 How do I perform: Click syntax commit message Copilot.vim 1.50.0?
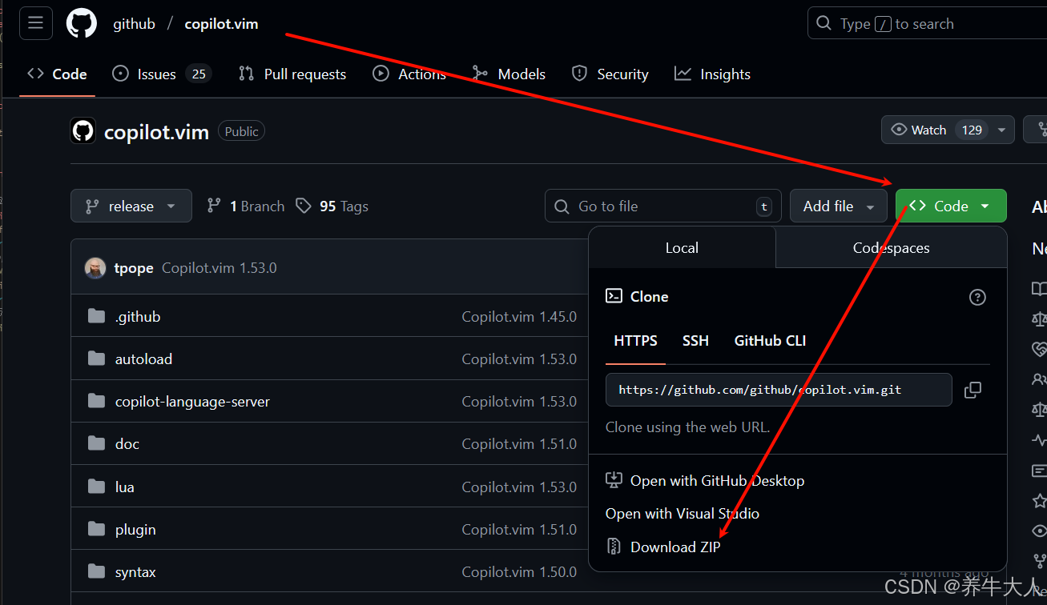click(519, 571)
